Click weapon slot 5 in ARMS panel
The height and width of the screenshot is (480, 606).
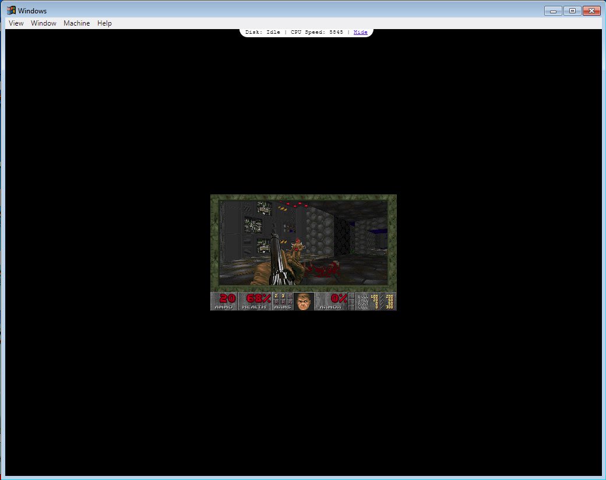[276, 302]
